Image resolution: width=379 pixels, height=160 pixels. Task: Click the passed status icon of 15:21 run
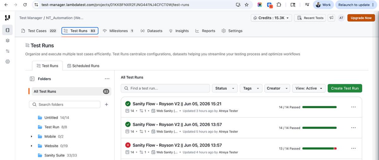tap(128, 104)
